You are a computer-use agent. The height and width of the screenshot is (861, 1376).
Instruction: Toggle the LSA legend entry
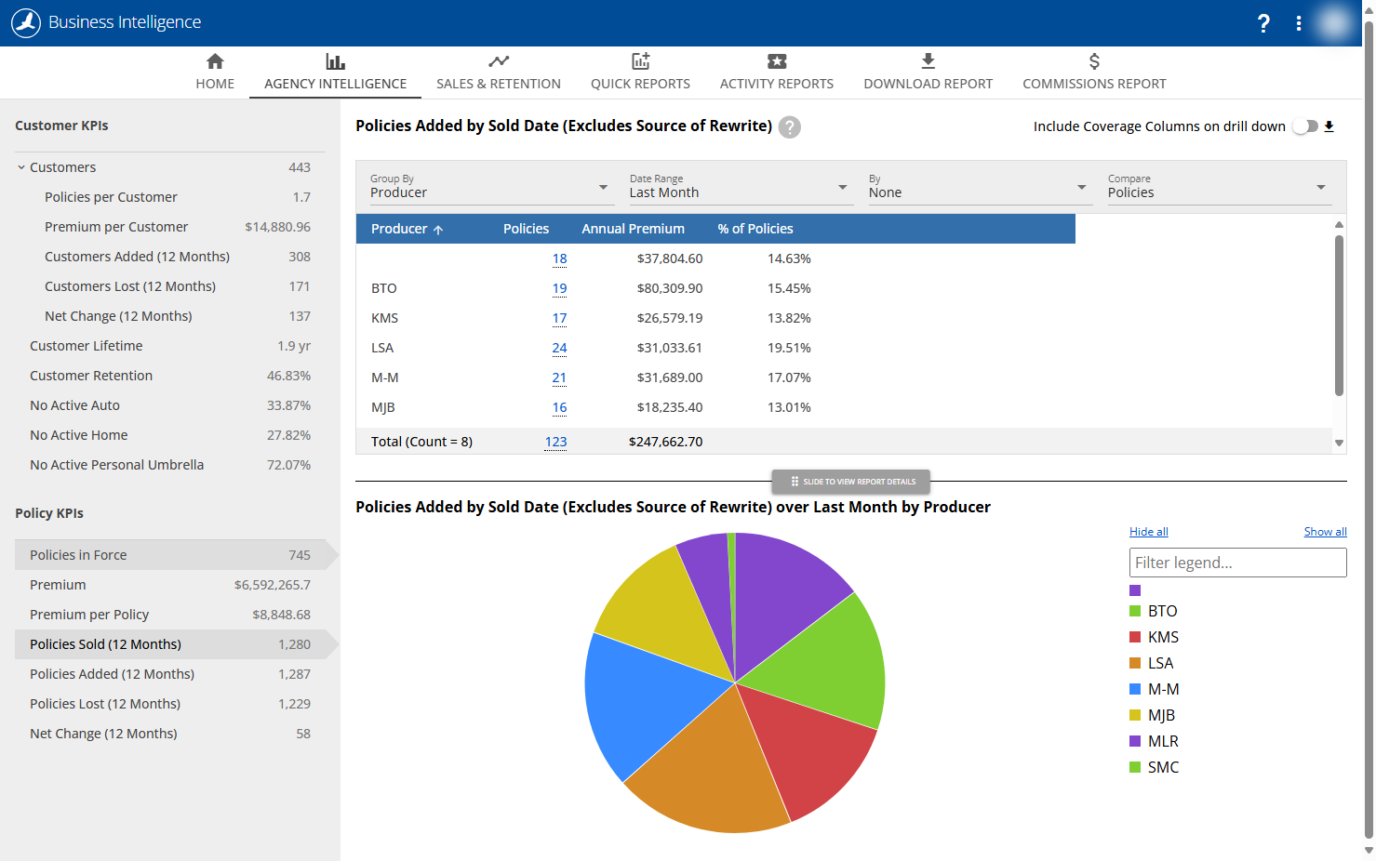[x=1152, y=663]
